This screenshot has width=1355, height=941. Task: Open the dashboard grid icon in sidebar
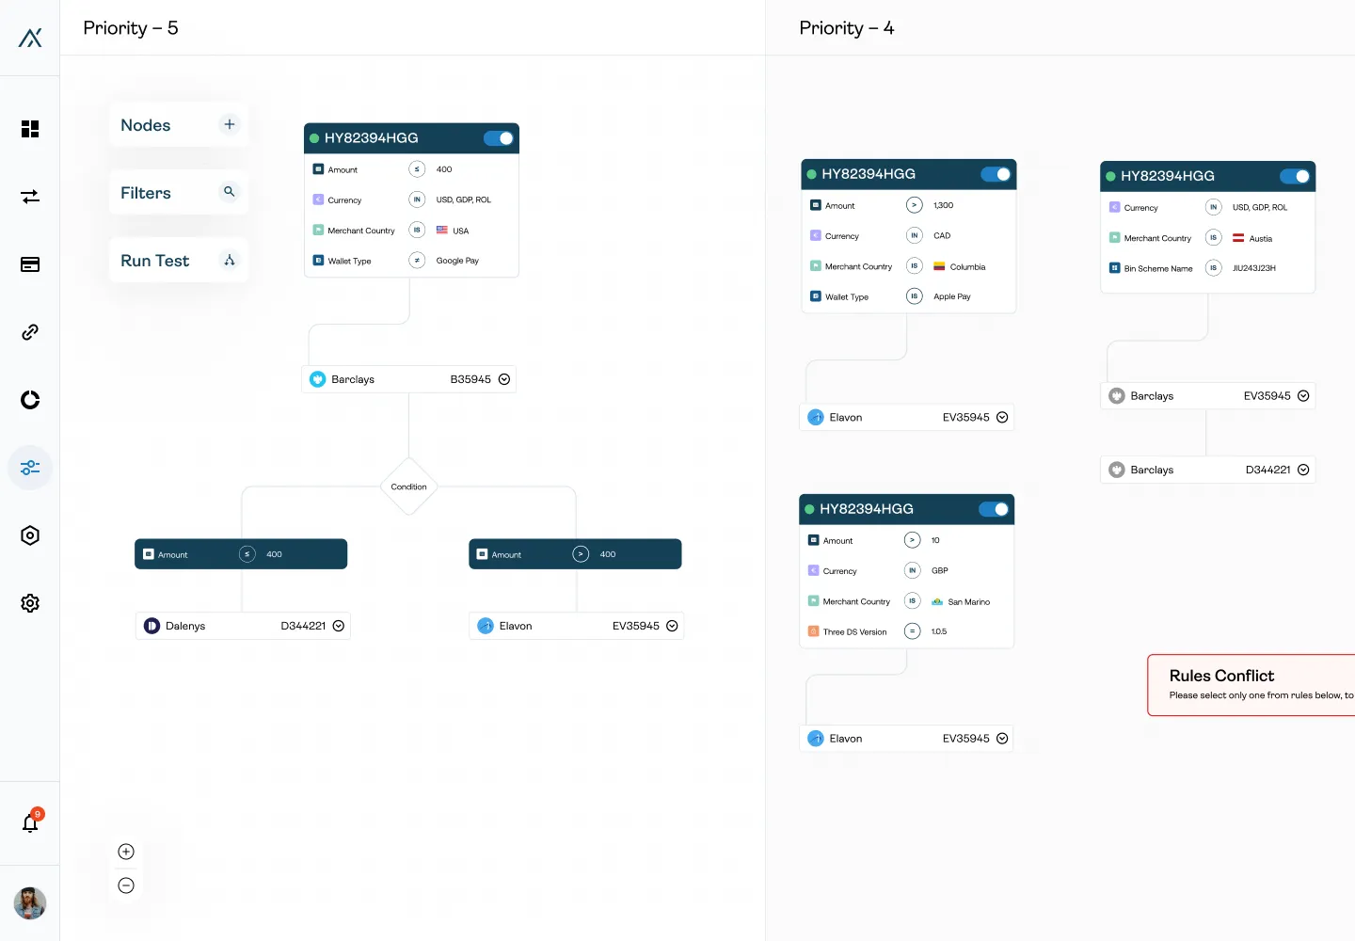(30, 129)
